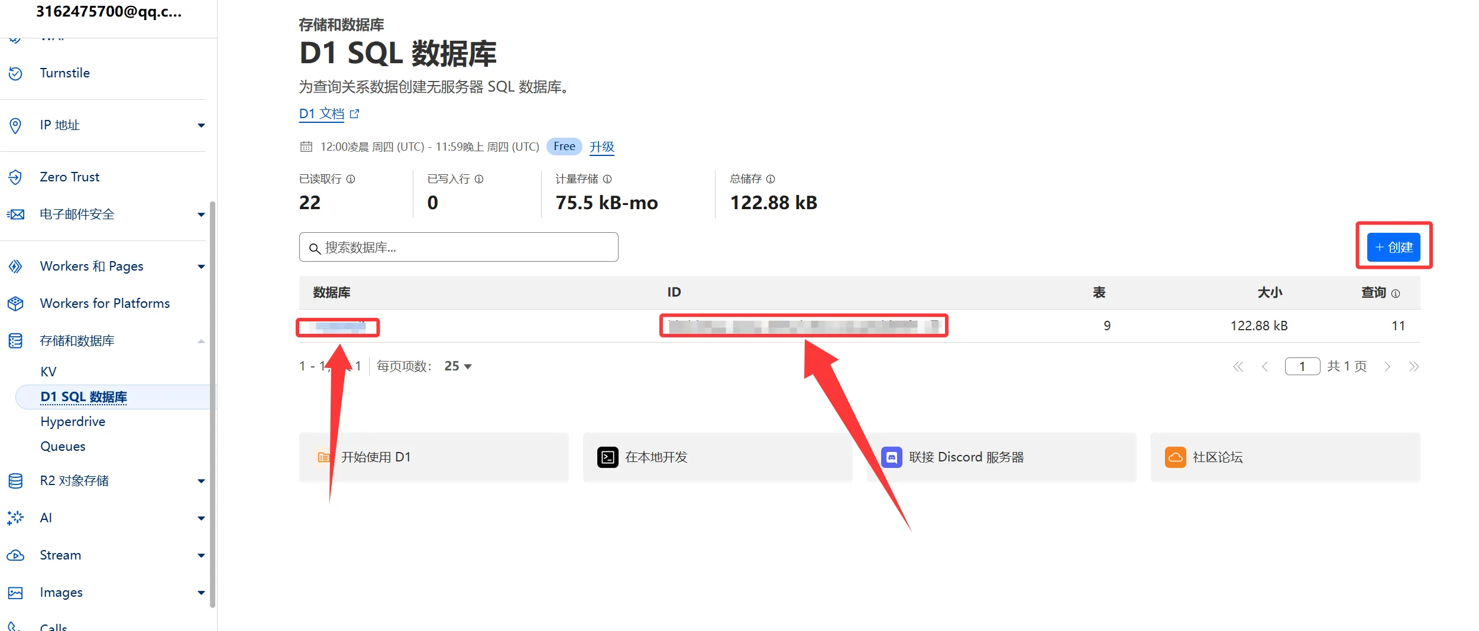Click the 升级 upgrade link

[x=601, y=147]
